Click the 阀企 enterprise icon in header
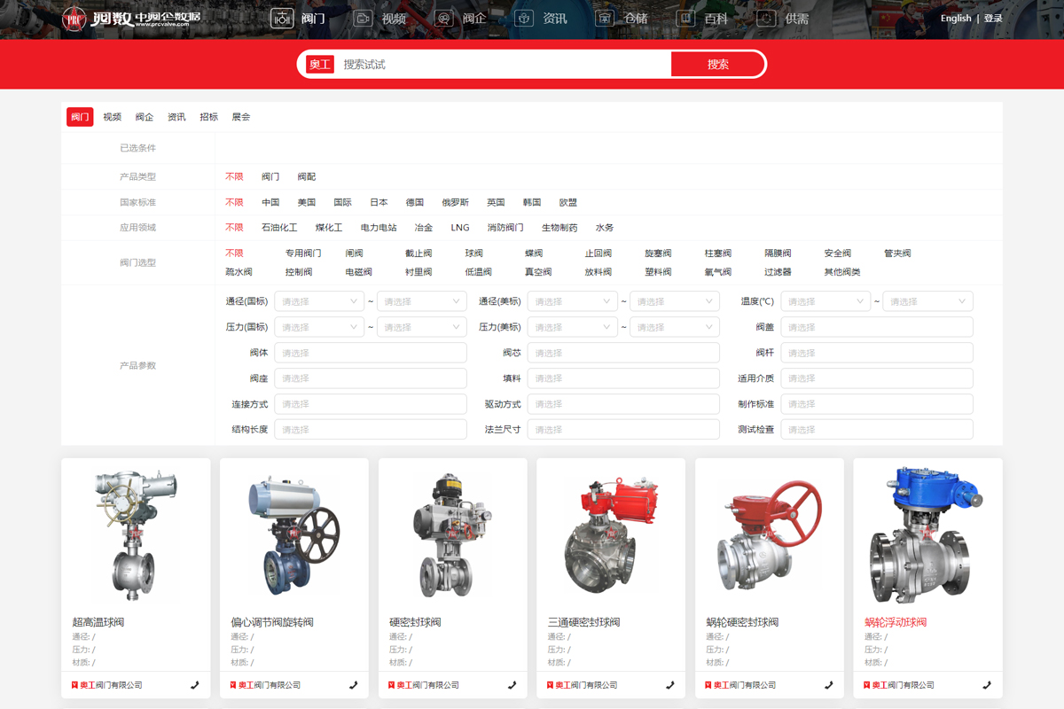 click(443, 18)
